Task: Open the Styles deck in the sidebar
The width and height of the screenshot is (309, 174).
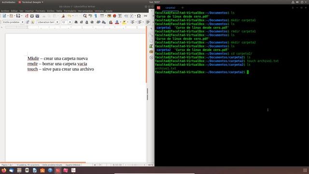Action: coord(151,46)
